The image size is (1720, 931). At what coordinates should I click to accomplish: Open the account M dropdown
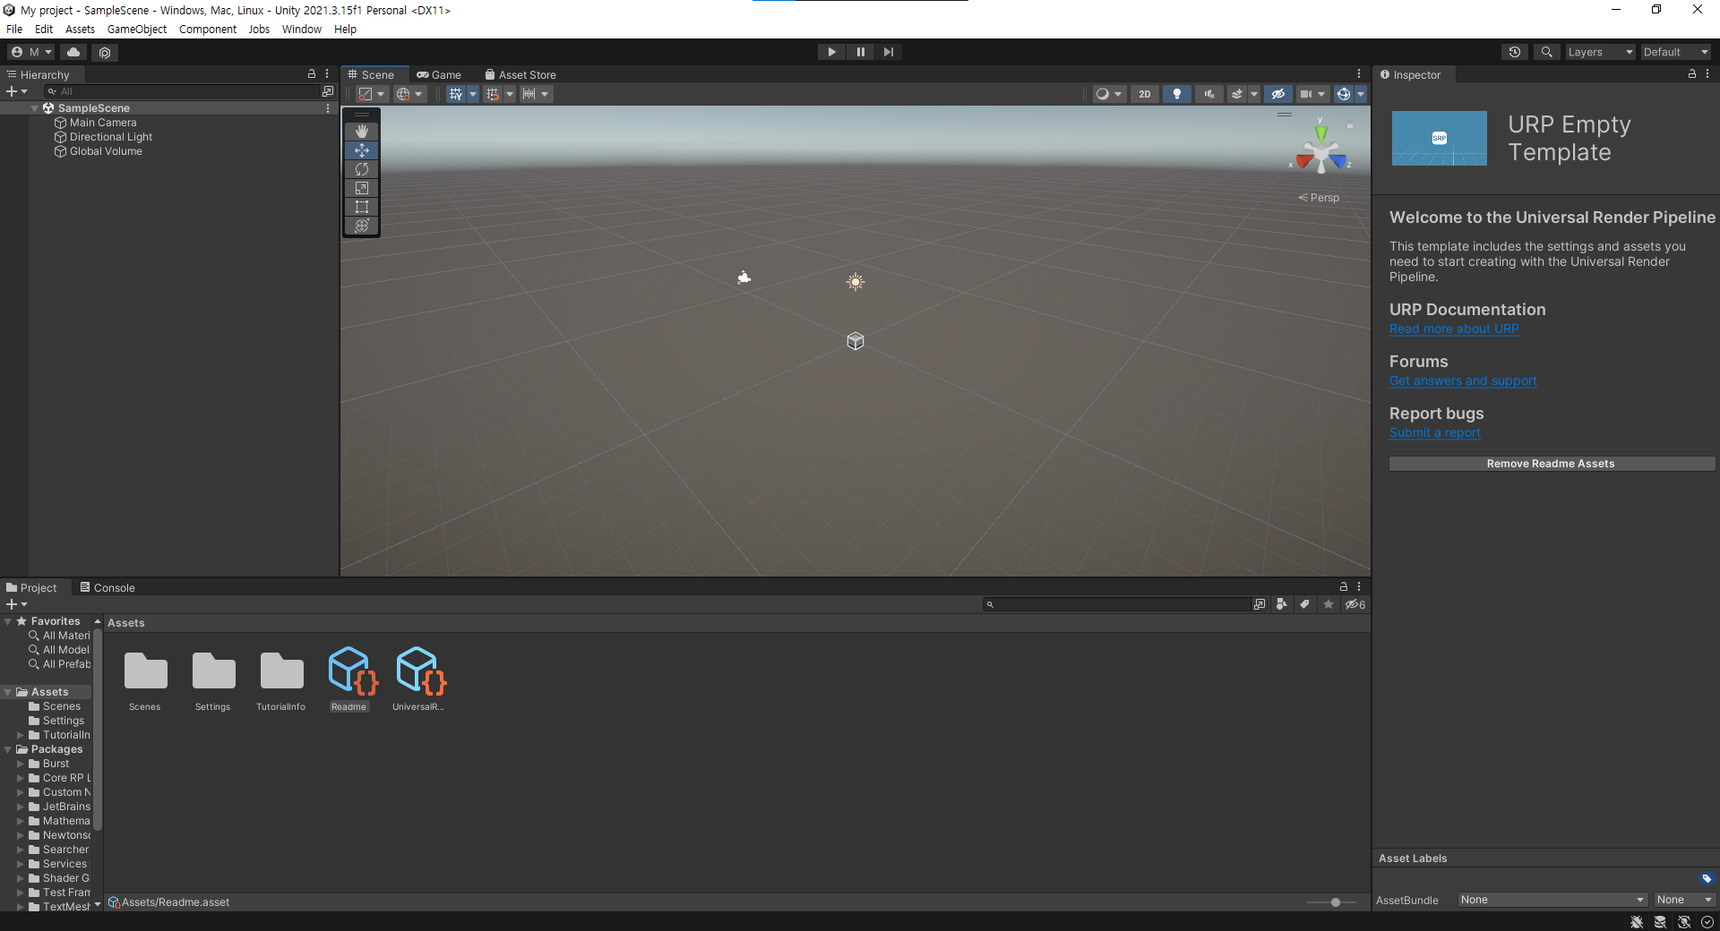pos(30,52)
